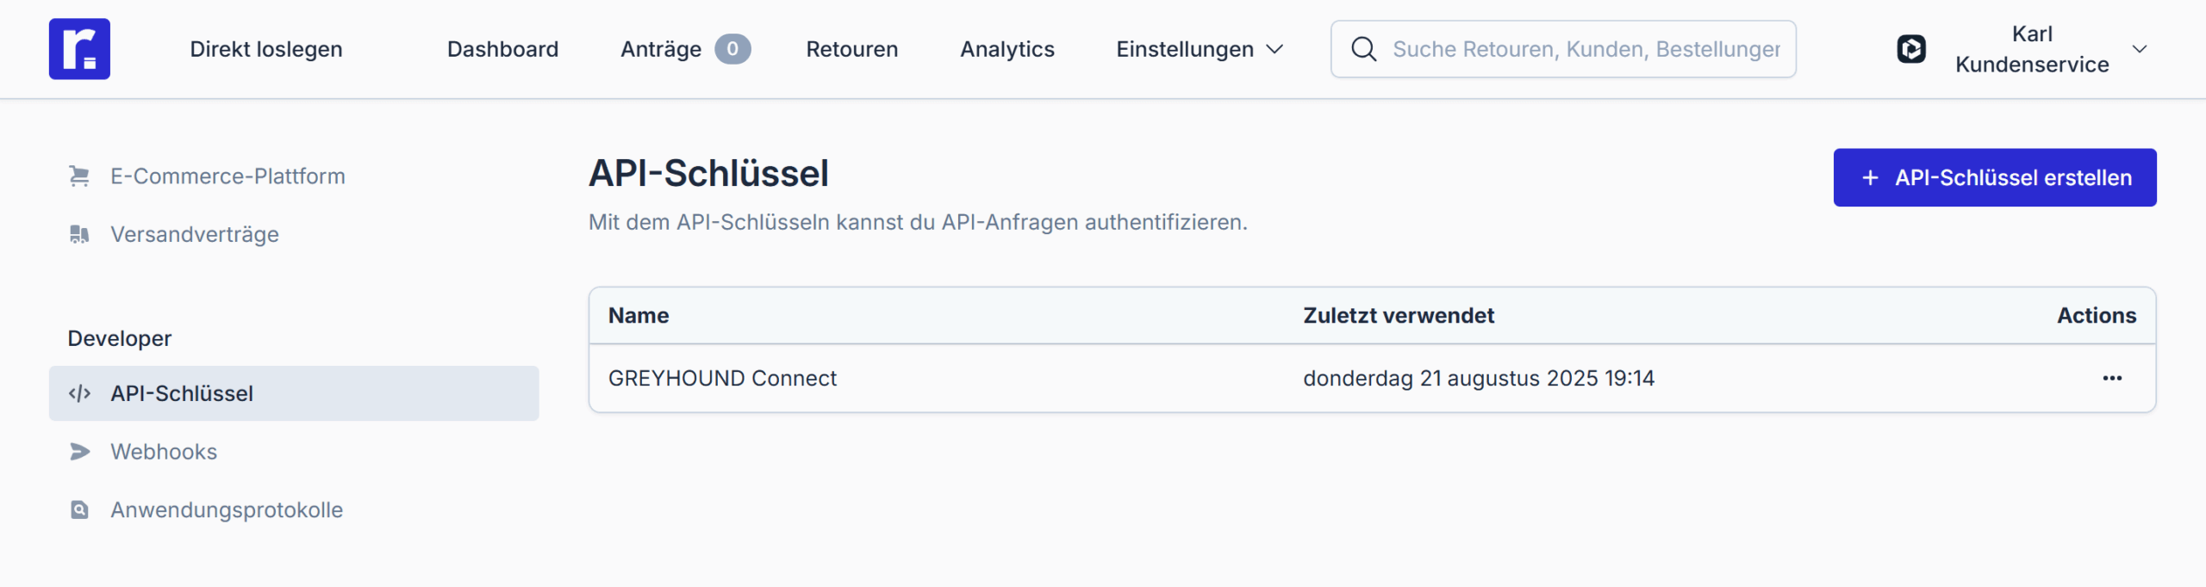Open the Dashboard page
This screenshot has width=2206, height=587.
click(x=502, y=49)
